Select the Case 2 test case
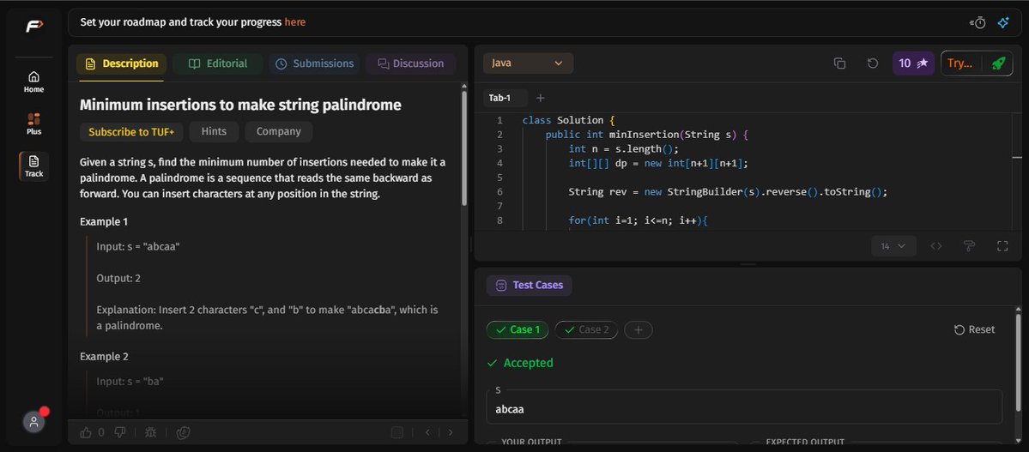The width and height of the screenshot is (1029, 452). (586, 329)
